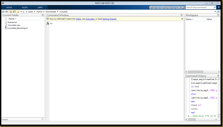The image size is (223, 127).
Task: Click the MATLAB logo in title bar
Action: 3,3
